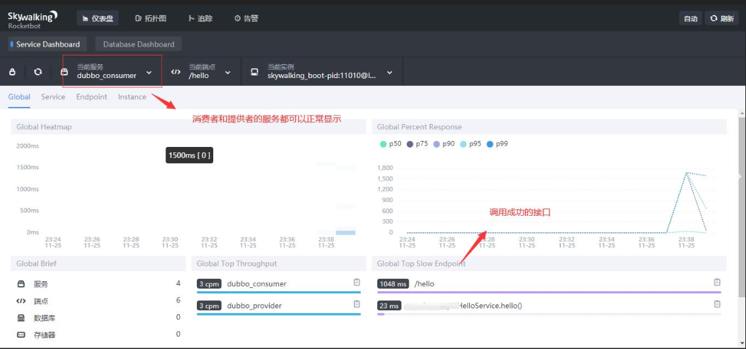Click the heatmap cell near 23:38
Image resolution: width=746 pixels, height=349 pixels.
coord(345,232)
